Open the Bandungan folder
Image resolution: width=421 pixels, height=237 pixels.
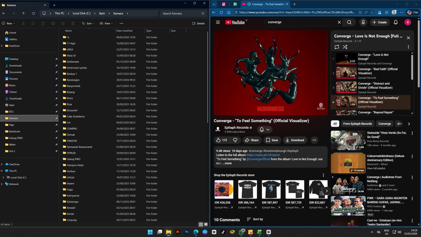coord(74,80)
